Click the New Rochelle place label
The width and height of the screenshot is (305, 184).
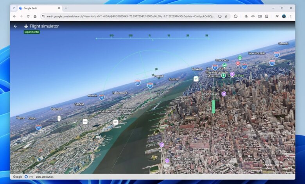257,53
